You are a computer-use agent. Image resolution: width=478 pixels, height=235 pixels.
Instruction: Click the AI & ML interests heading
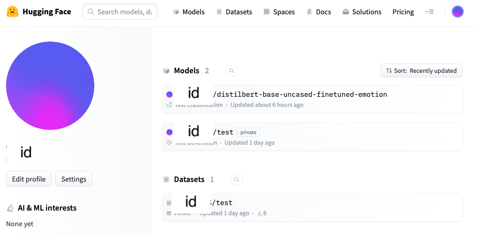point(47,208)
